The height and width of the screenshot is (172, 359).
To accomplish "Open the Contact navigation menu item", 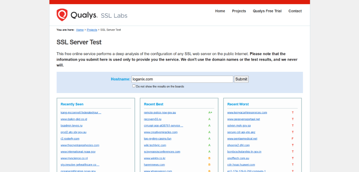I will coord(295,11).
